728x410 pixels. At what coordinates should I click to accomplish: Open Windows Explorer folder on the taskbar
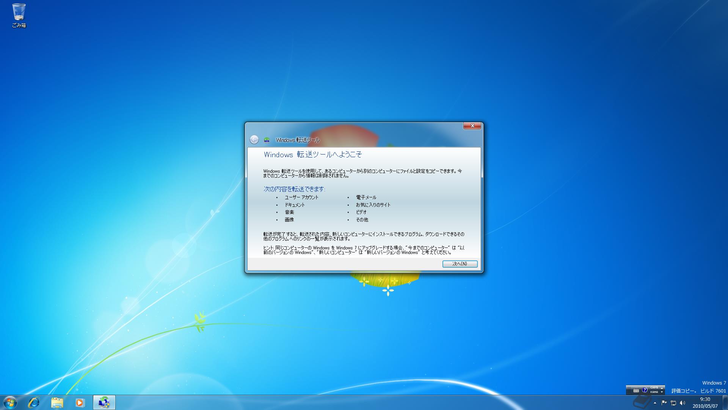coord(57,402)
